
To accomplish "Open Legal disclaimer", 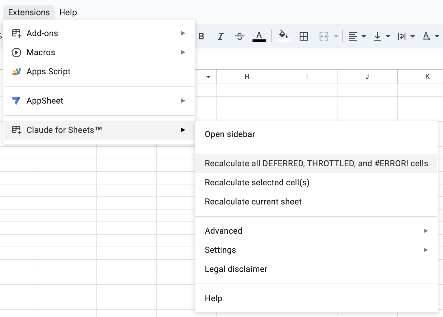I will 316,269.
